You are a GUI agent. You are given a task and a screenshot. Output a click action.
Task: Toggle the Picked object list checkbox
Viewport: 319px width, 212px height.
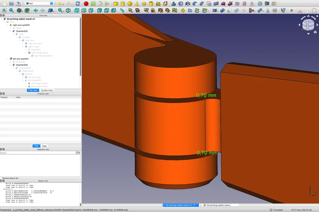[x=1, y=178]
